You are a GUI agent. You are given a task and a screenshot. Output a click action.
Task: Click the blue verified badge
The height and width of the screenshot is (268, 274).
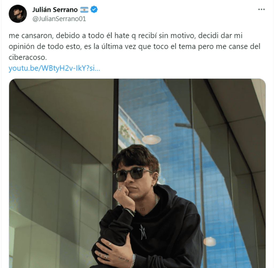pyautogui.click(x=94, y=9)
